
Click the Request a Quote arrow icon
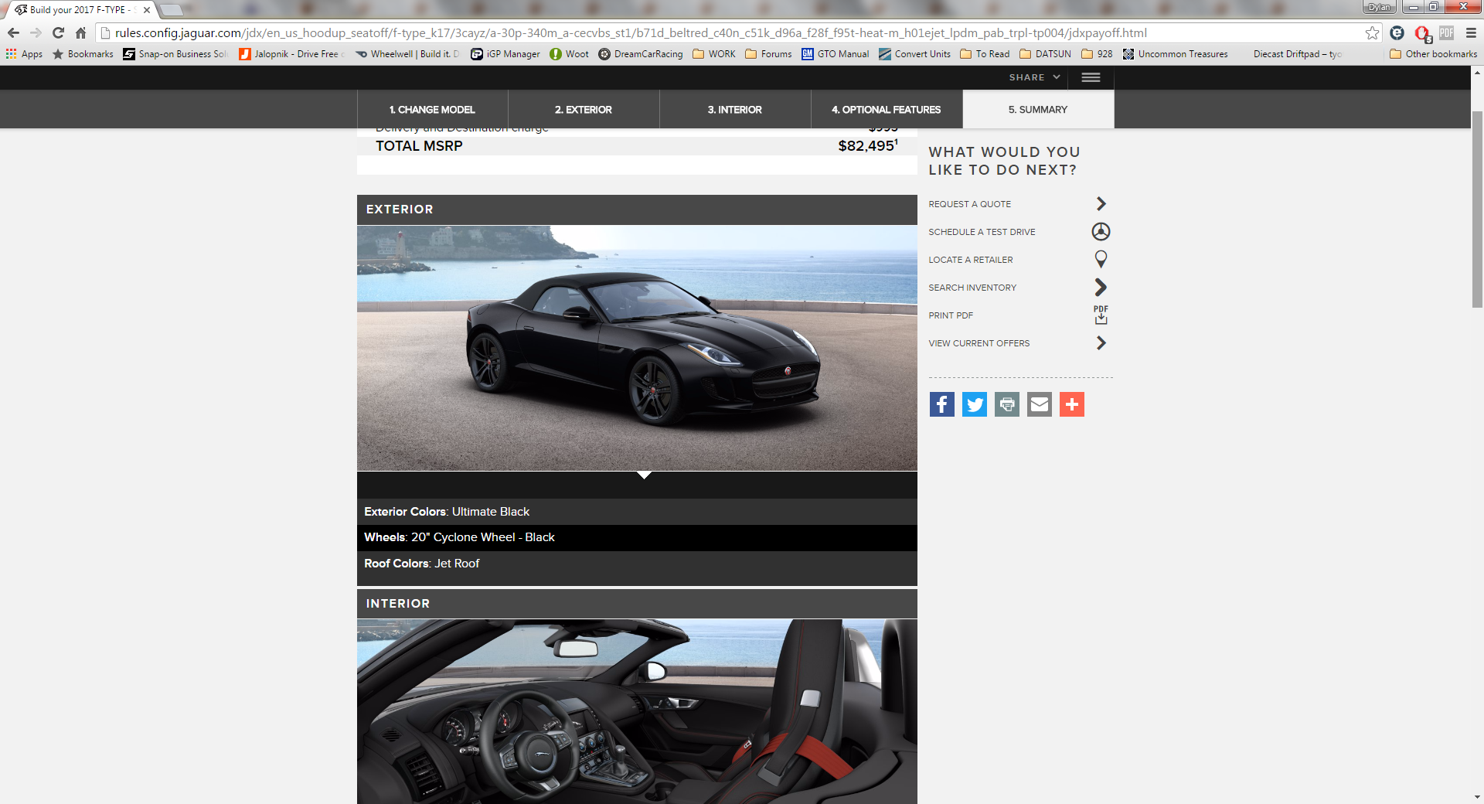point(1101,203)
